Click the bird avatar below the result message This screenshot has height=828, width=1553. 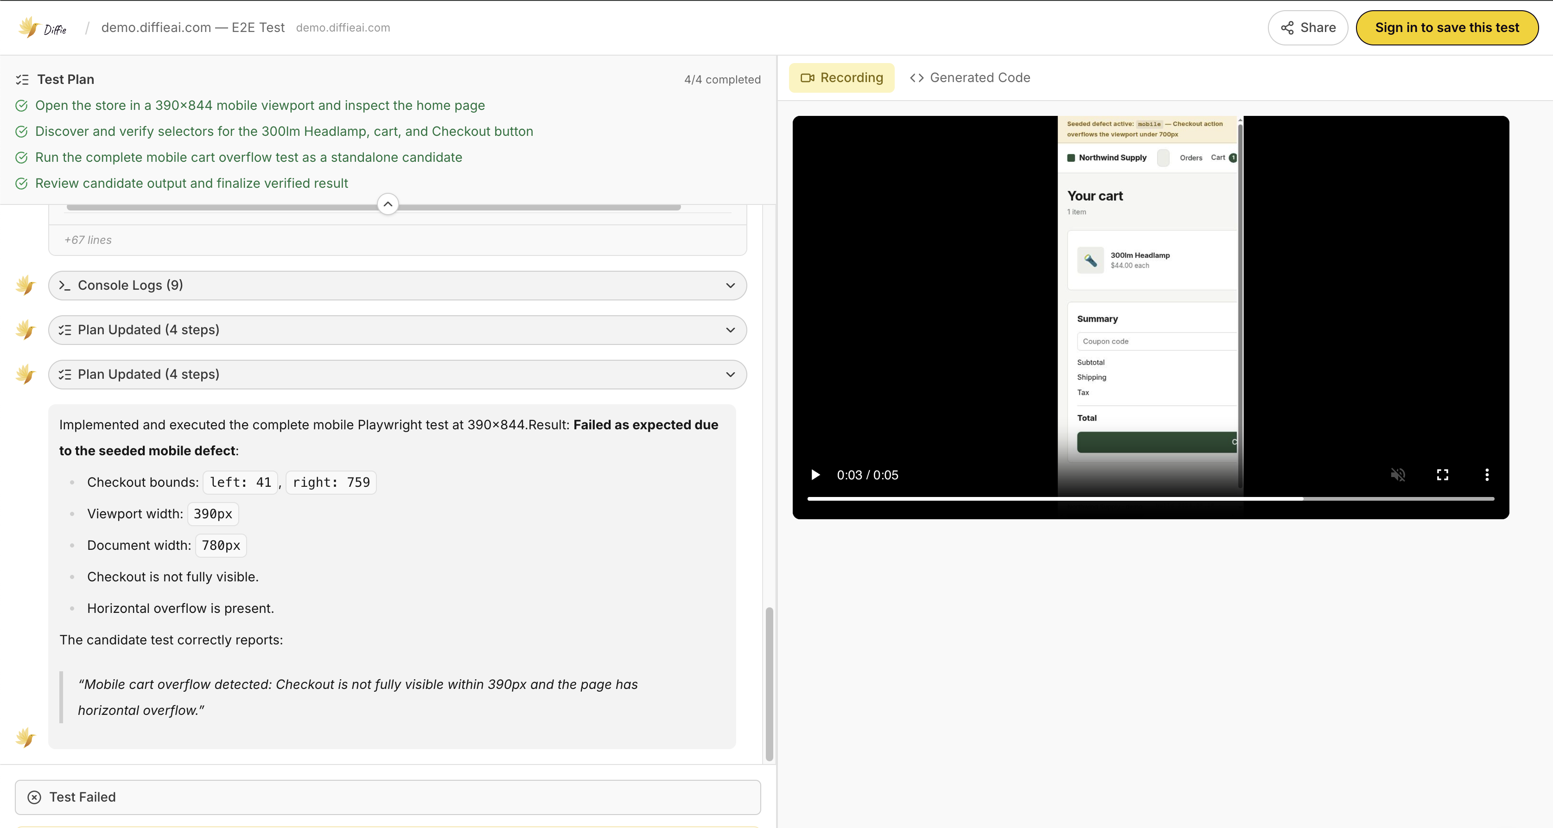(x=25, y=738)
